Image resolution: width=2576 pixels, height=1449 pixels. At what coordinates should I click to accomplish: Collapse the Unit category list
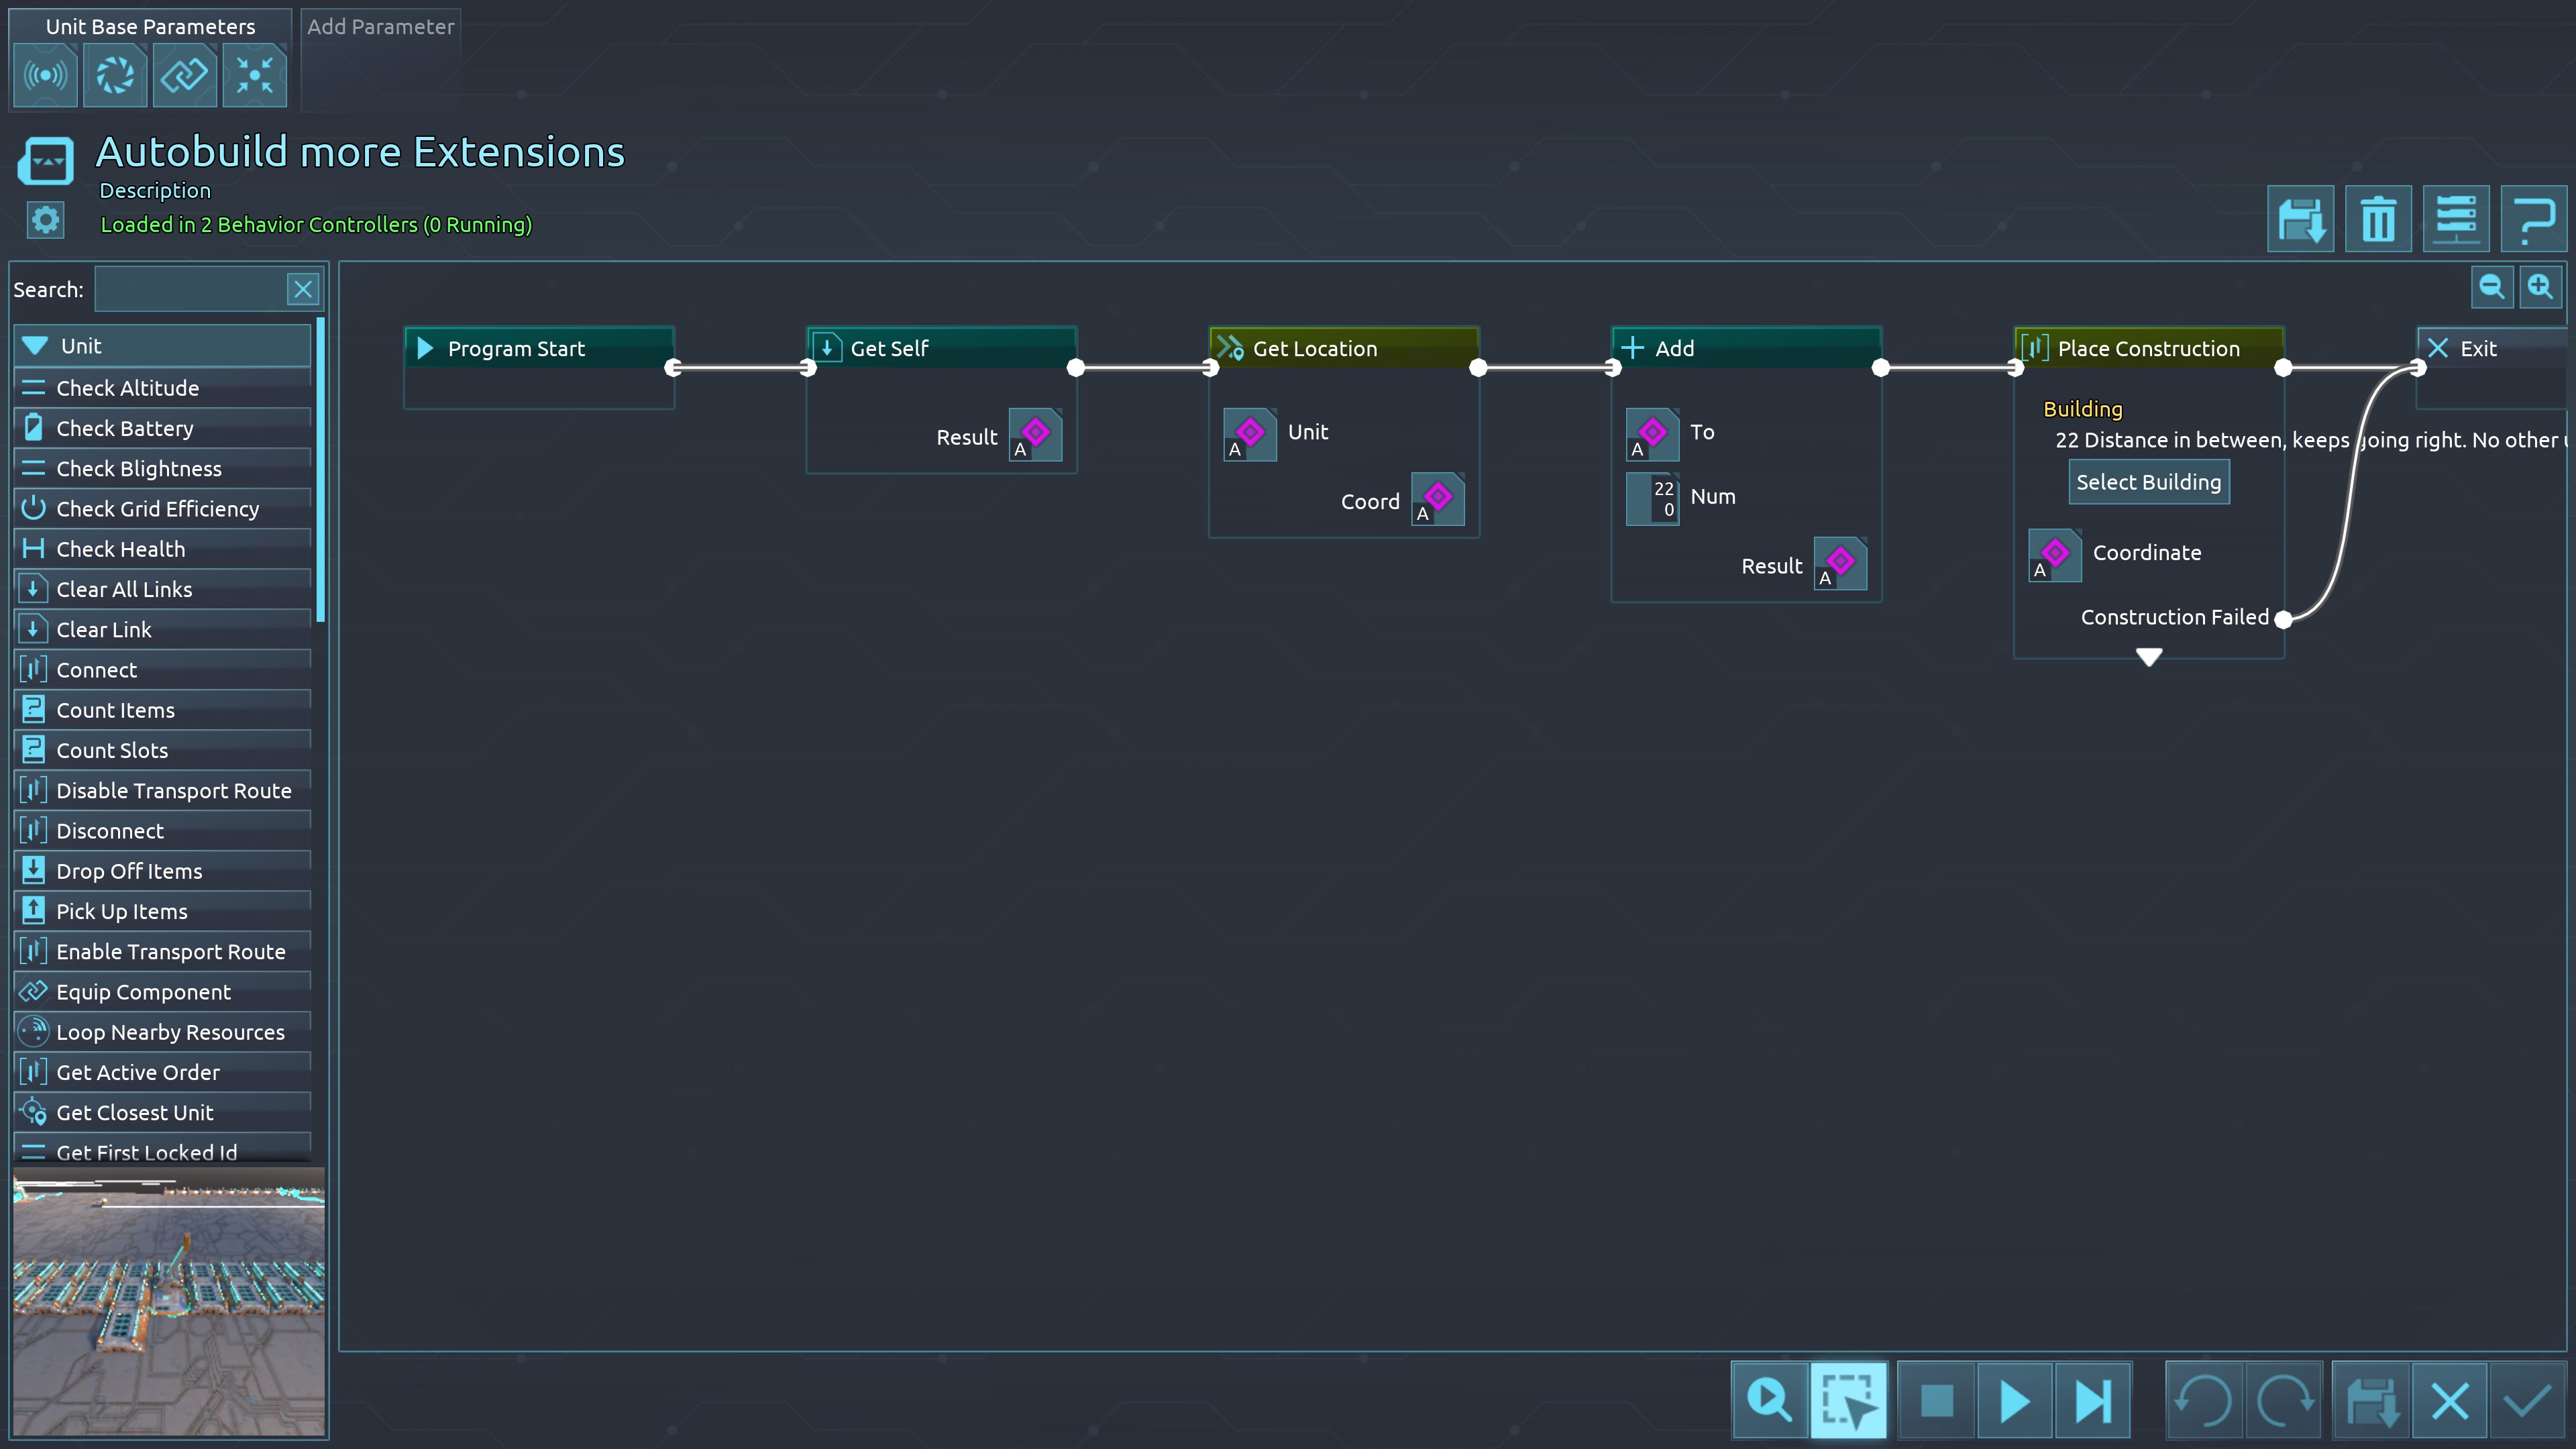(36, 346)
